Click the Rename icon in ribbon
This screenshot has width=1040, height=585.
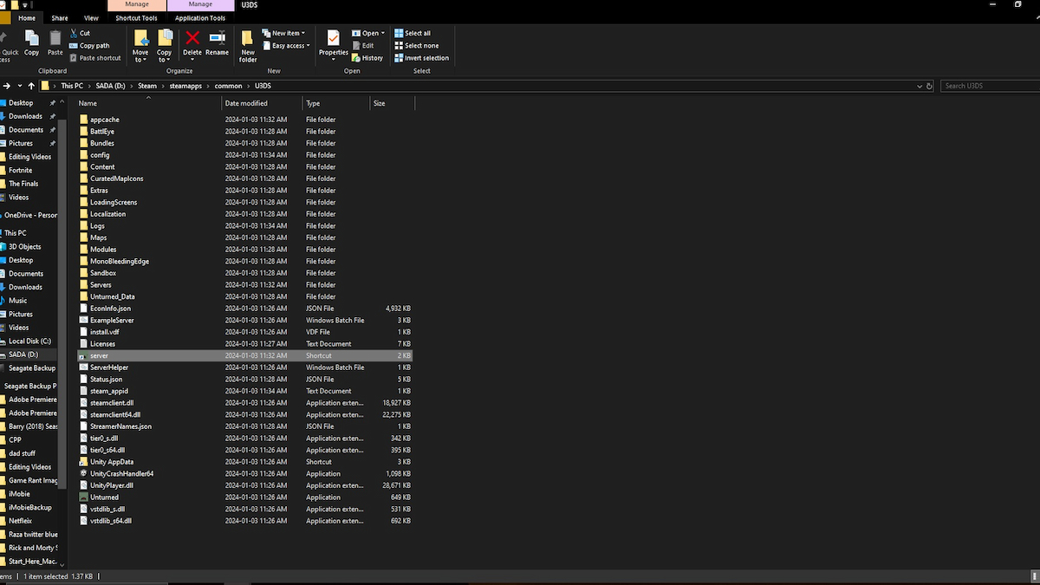tap(217, 39)
